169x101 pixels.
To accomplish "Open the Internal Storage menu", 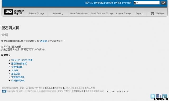I will tap(124, 13).
